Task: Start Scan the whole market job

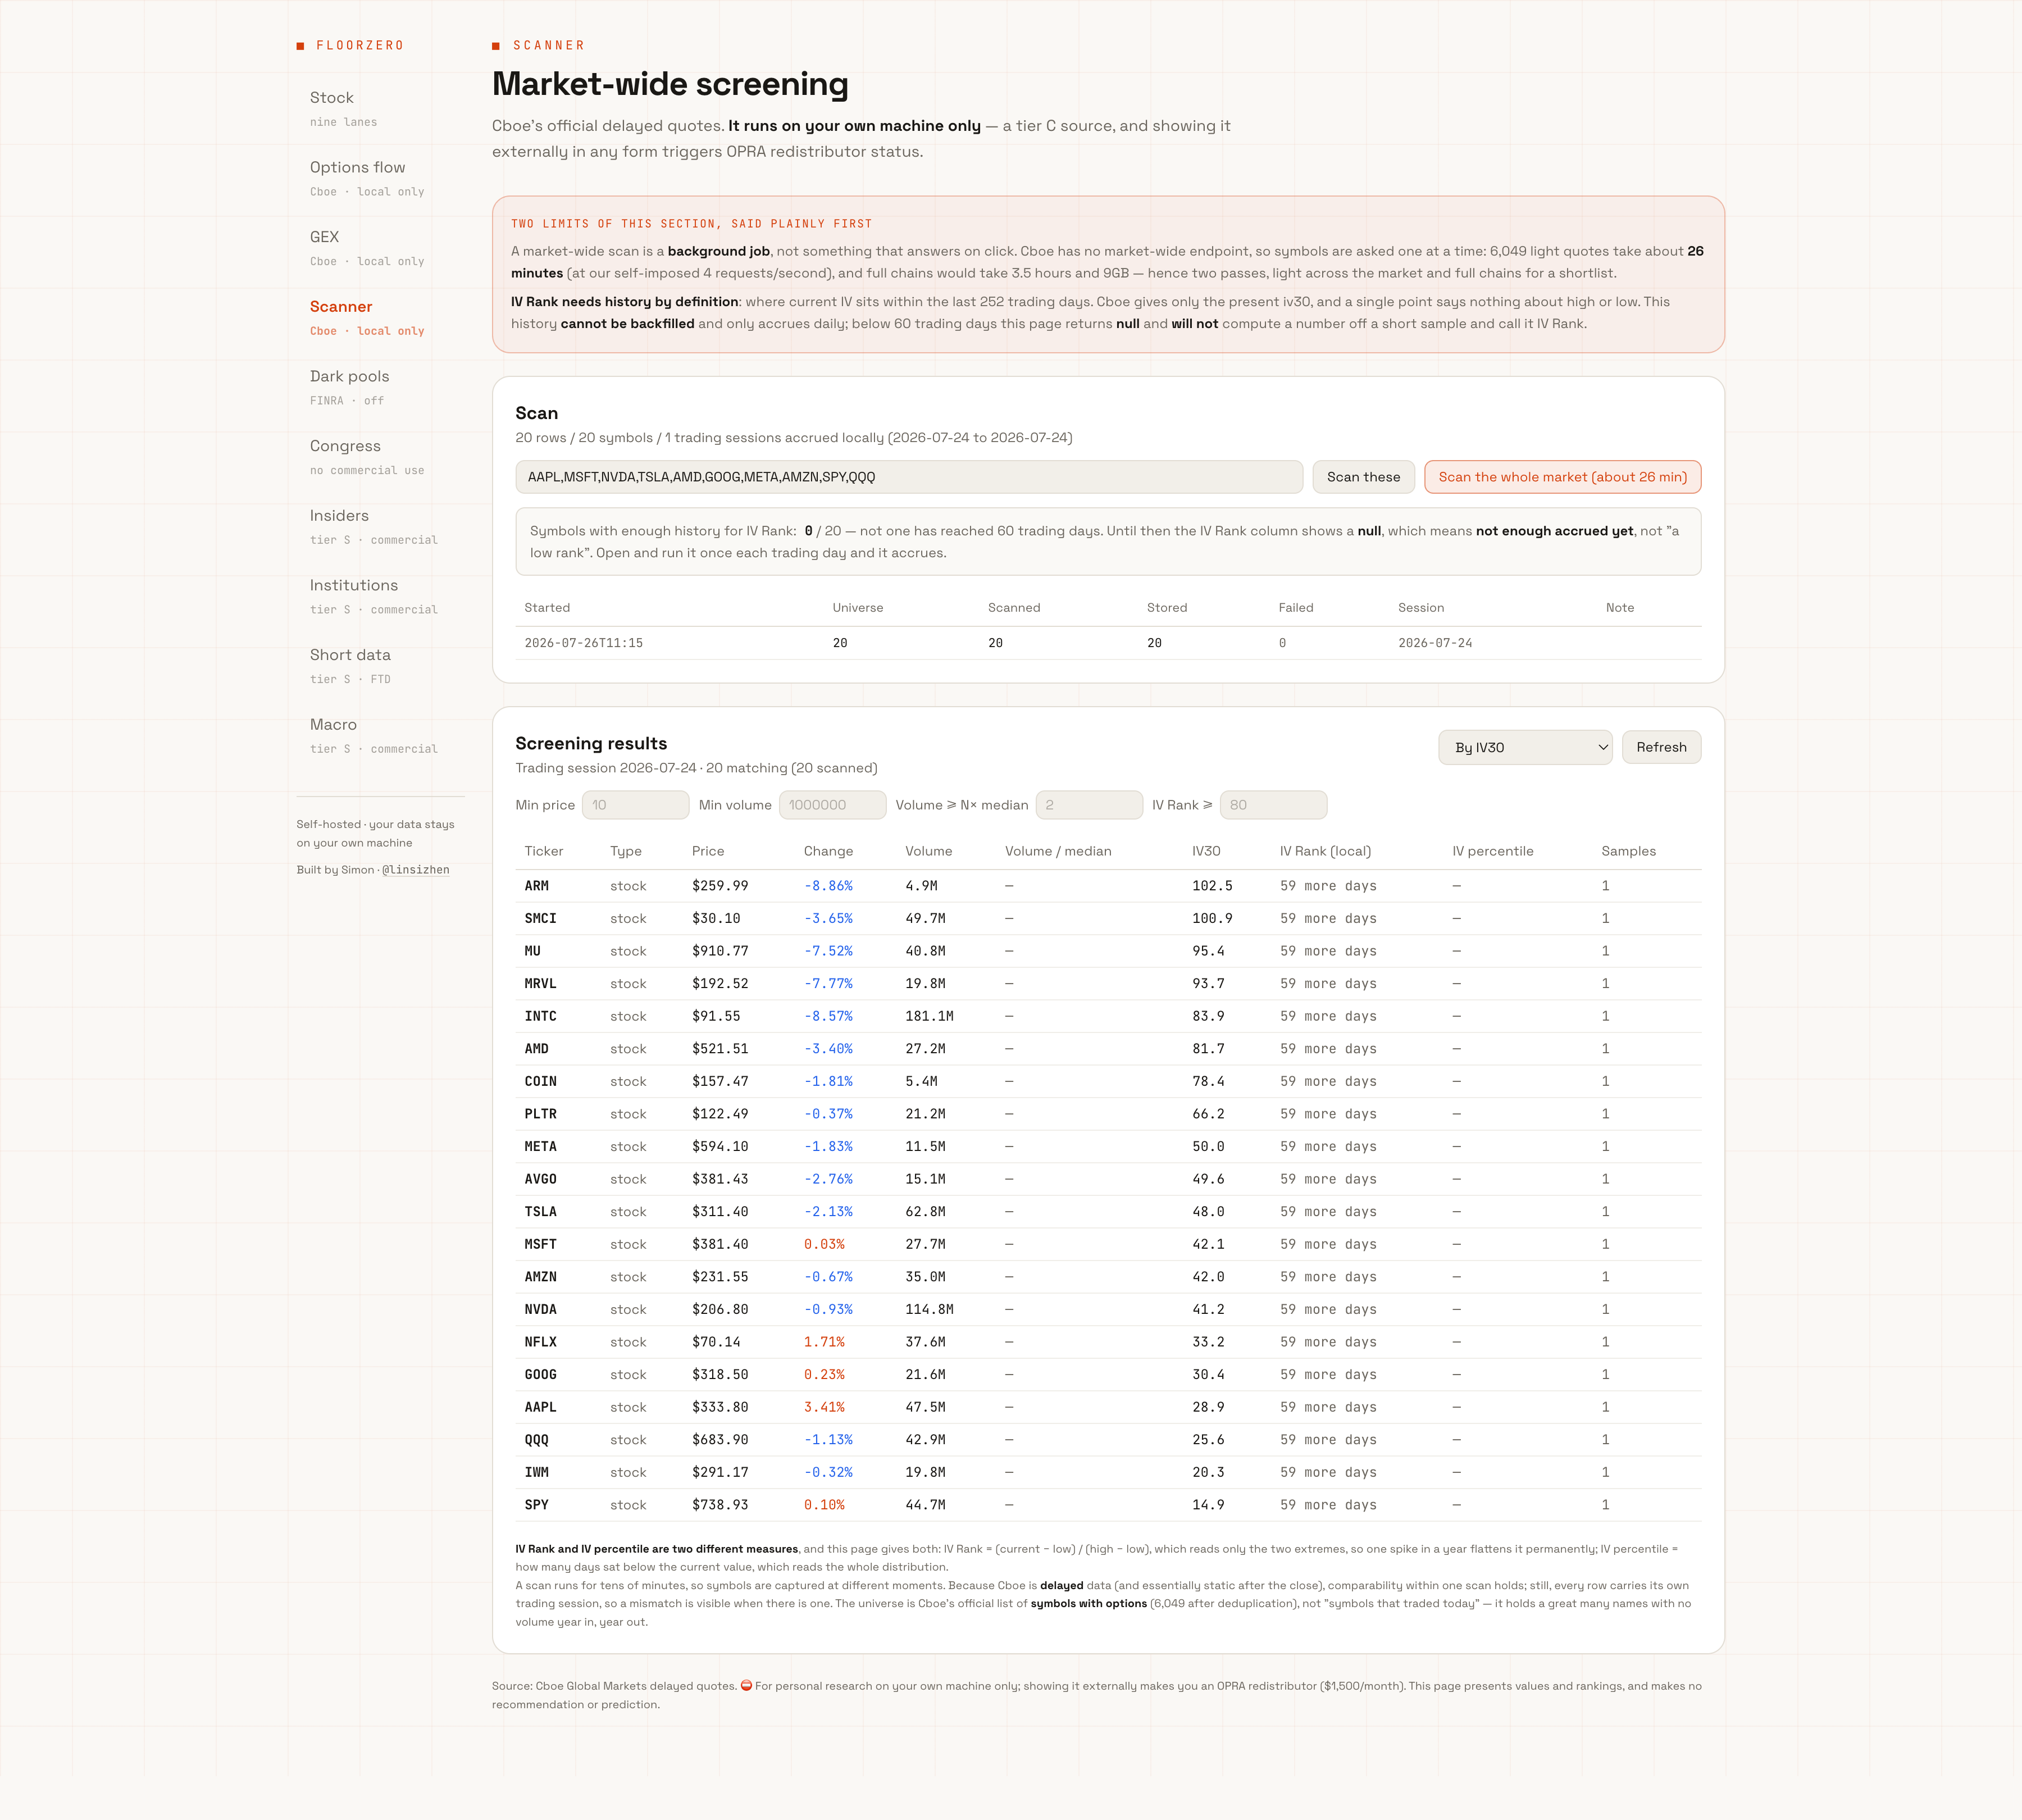Action: click(1562, 477)
